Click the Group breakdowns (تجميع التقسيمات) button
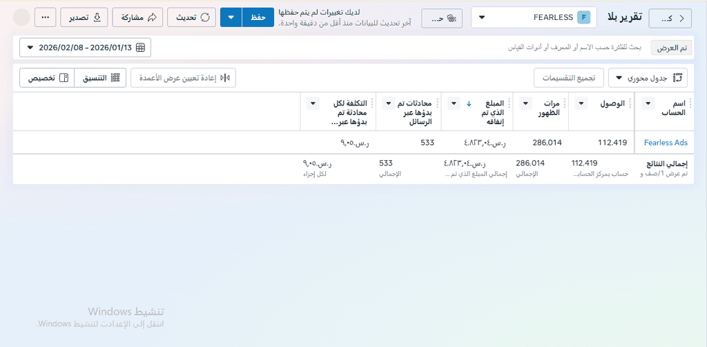The width and height of the screenshot is (707, 347). pos(570,78)
